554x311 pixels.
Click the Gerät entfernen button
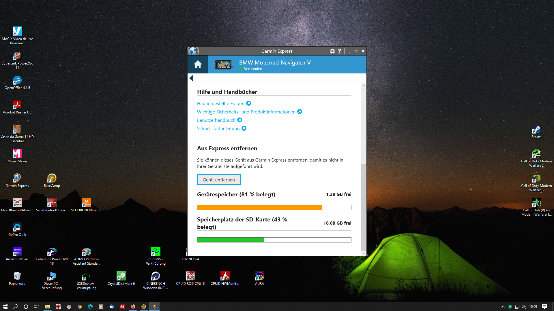[219, 180]
